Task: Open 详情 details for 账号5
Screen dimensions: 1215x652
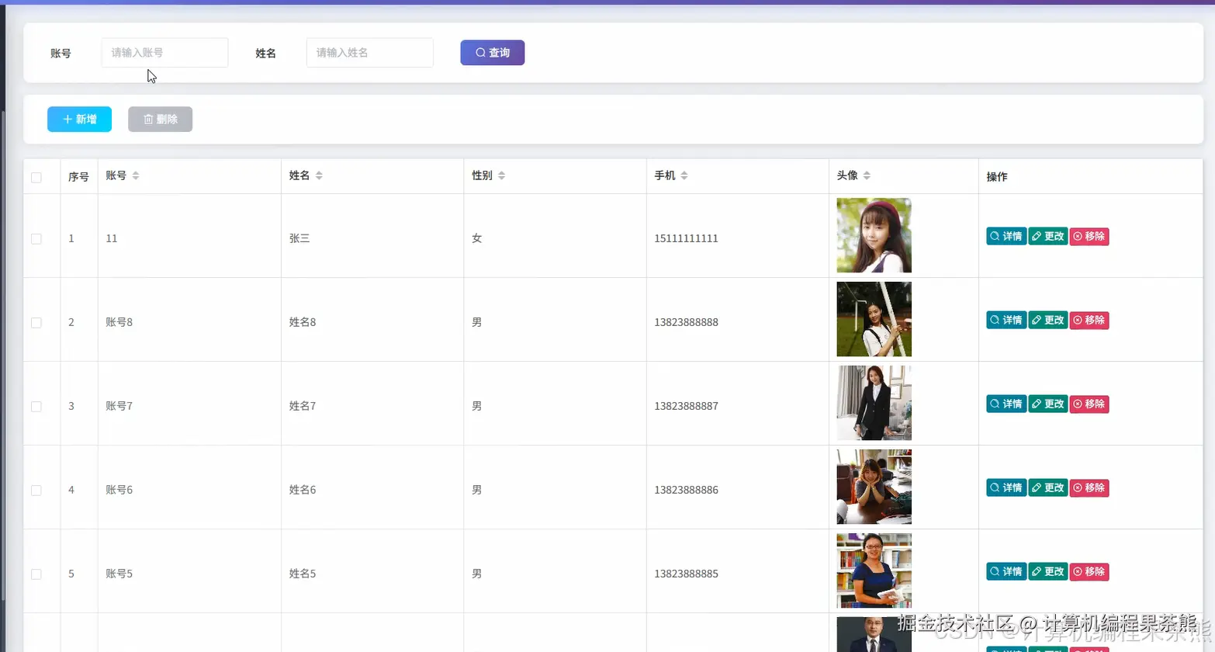Action: 1006,571
